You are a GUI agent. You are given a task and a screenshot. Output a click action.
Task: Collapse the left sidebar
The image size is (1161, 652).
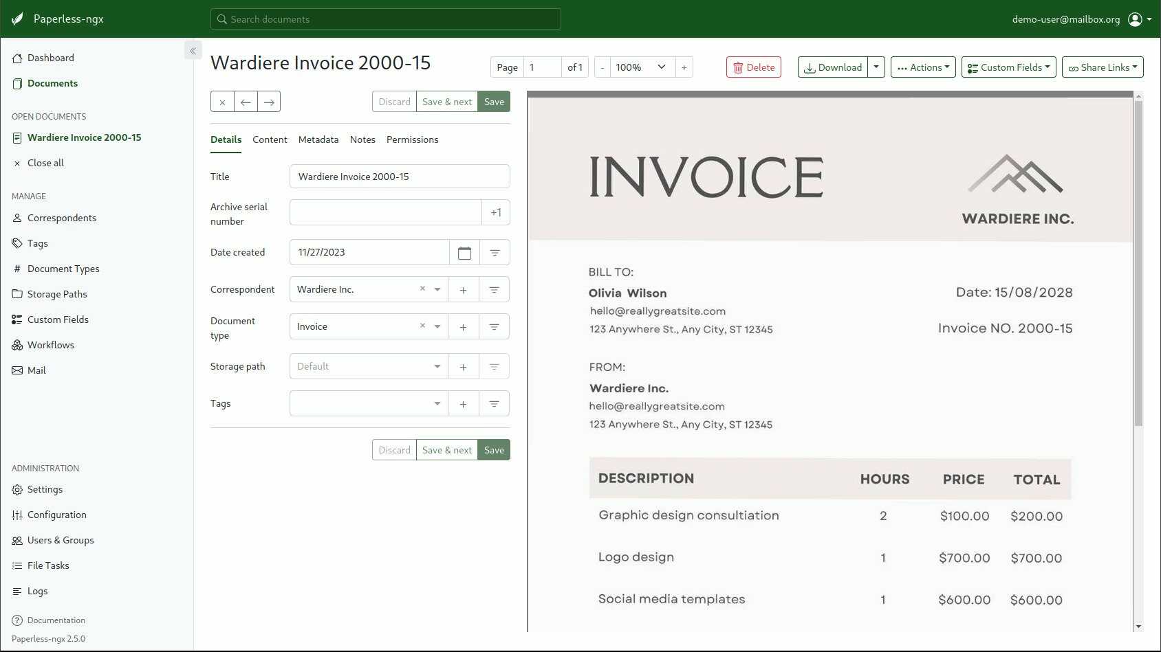coord(193,50)
